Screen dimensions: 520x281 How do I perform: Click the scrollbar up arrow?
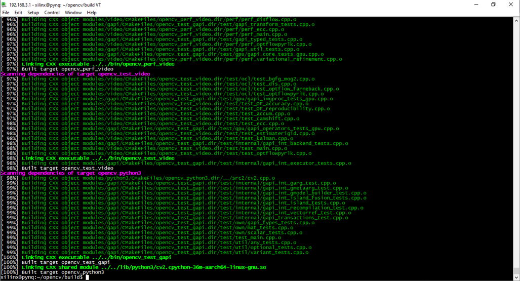[x=516, y=20]
